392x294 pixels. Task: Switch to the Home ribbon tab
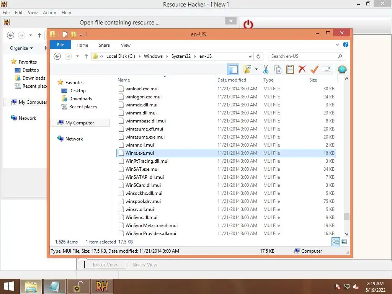(x=82, y=45)
